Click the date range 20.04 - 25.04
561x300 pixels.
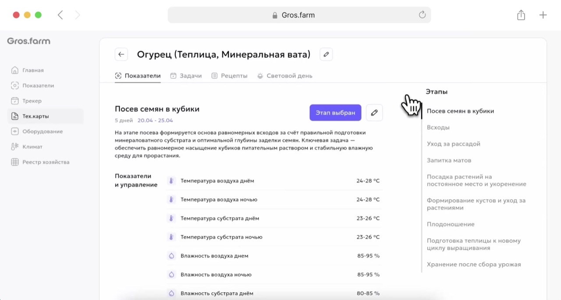click(x=155, y=120)
